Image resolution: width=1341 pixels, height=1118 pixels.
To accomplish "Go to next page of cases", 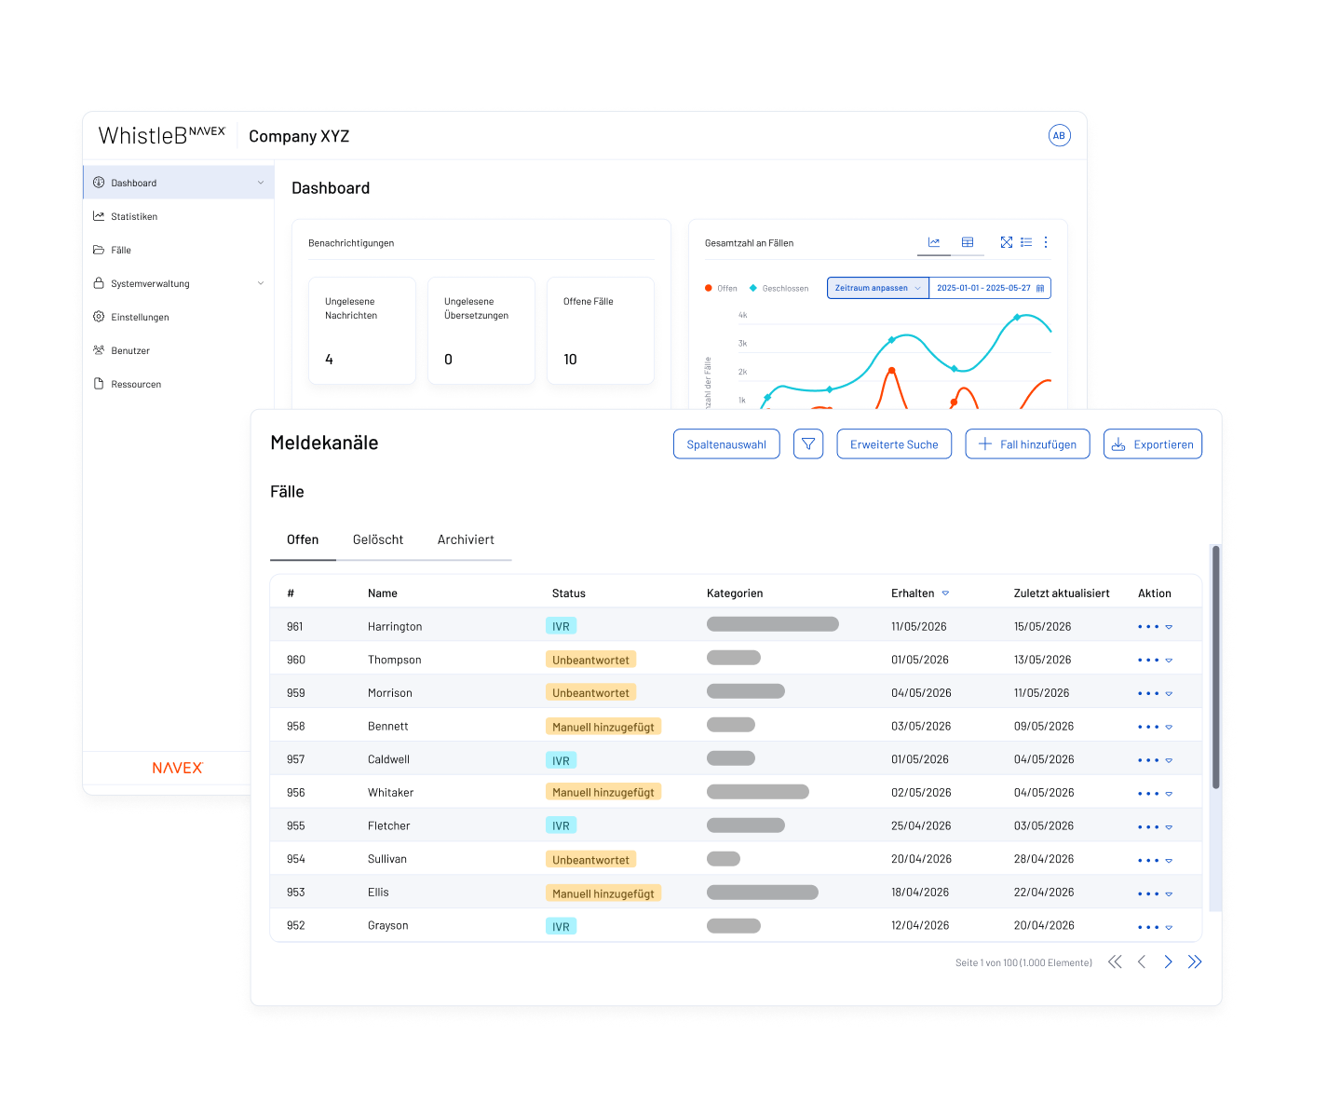I will click(1168, 962).
